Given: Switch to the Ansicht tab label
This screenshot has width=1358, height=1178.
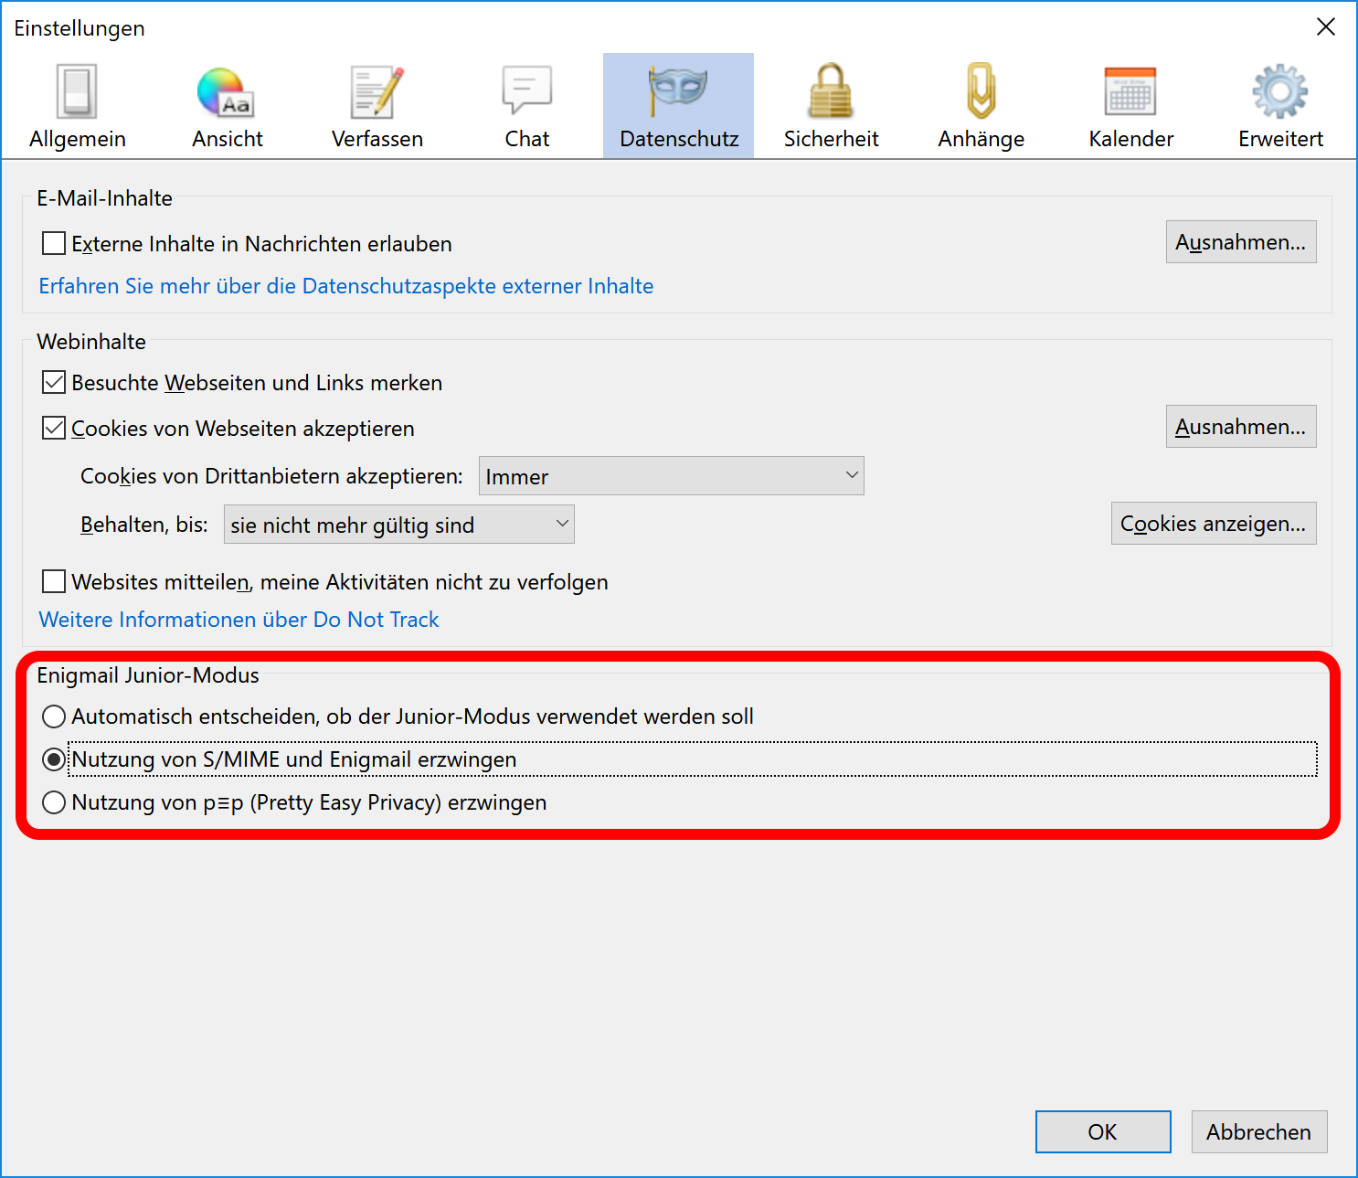Looking at the screenshot, I should point(228,139).
